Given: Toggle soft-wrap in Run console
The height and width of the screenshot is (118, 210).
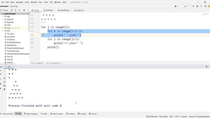Looking at the screenshot, I should [4, 78].
